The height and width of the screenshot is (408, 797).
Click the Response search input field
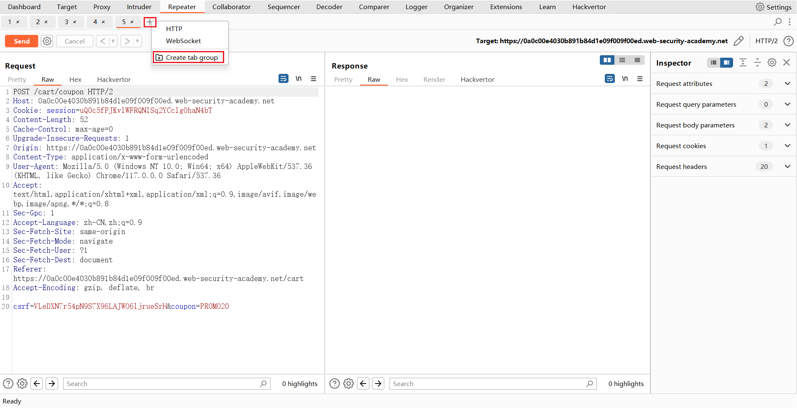[493, 384]
